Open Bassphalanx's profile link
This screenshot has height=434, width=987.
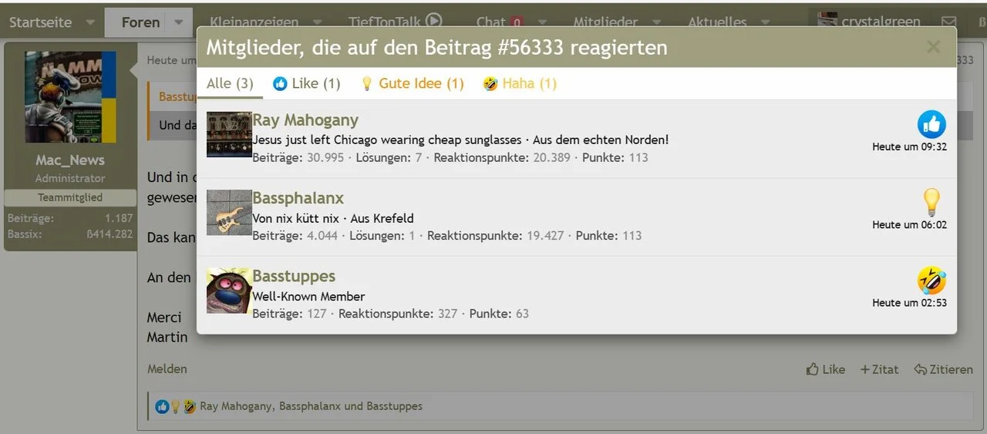pyautogui.click(x=298, y=198)
